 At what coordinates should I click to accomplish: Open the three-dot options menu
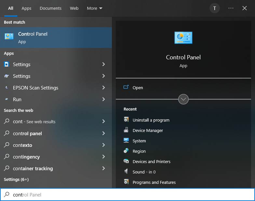click(231, 8)
